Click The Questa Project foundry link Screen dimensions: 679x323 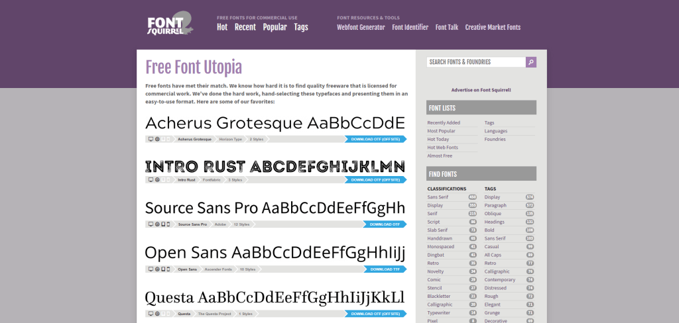pos(215,314)
